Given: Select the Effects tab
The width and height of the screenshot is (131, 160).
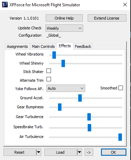Looking at the screenshot, I should coord(65,46).
